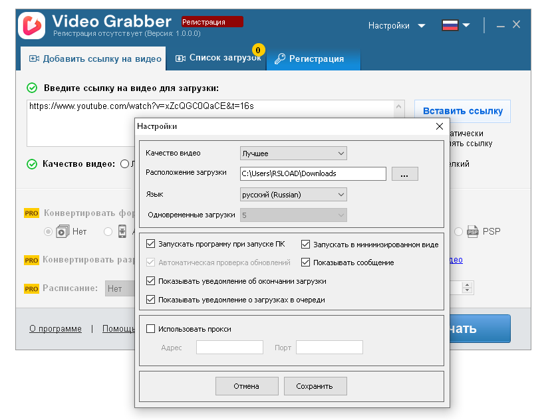The image size is (546, 420).
Task: Click the Порт input field
Action: pos(329,347)
